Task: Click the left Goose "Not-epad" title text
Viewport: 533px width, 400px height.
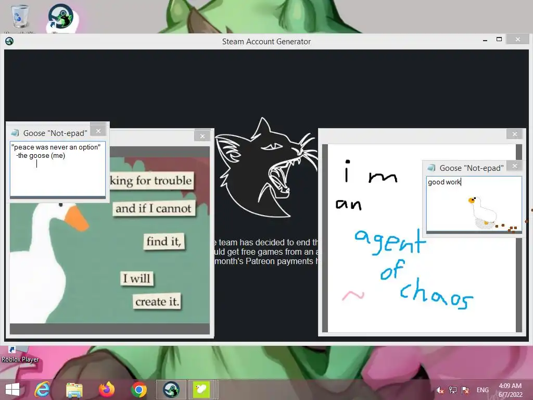Action: pos(55,133)
